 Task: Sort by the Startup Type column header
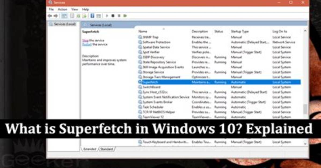[240, 31]
